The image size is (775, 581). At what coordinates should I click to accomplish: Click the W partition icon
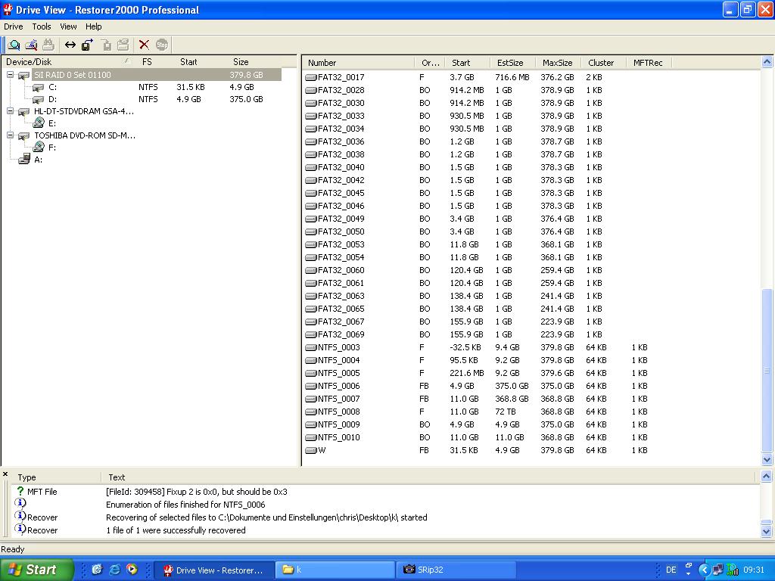point(311,450)
